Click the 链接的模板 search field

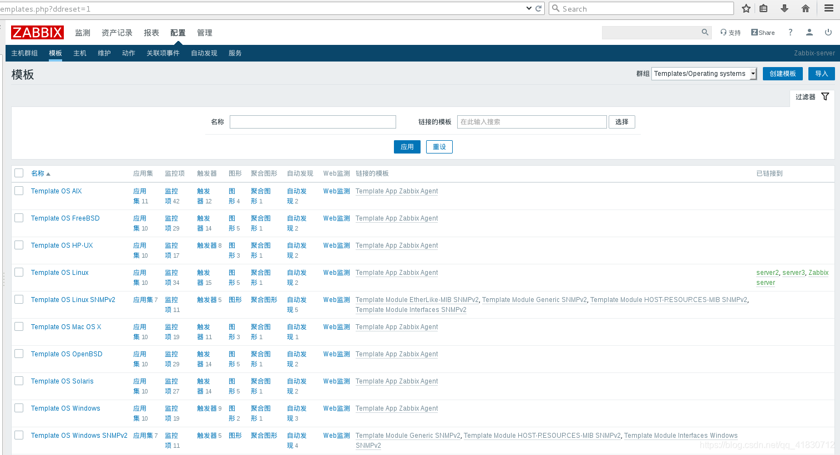532,122
